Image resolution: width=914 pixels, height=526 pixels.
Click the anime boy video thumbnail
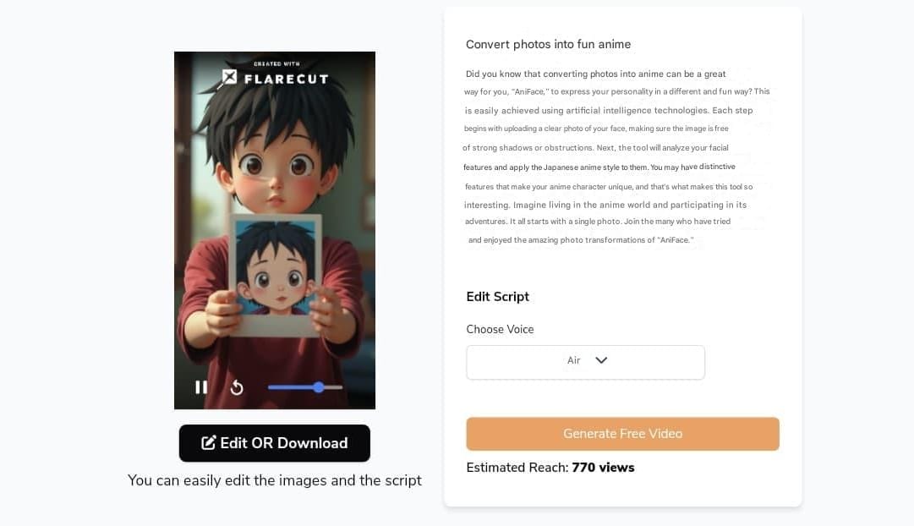click(275, 230)
